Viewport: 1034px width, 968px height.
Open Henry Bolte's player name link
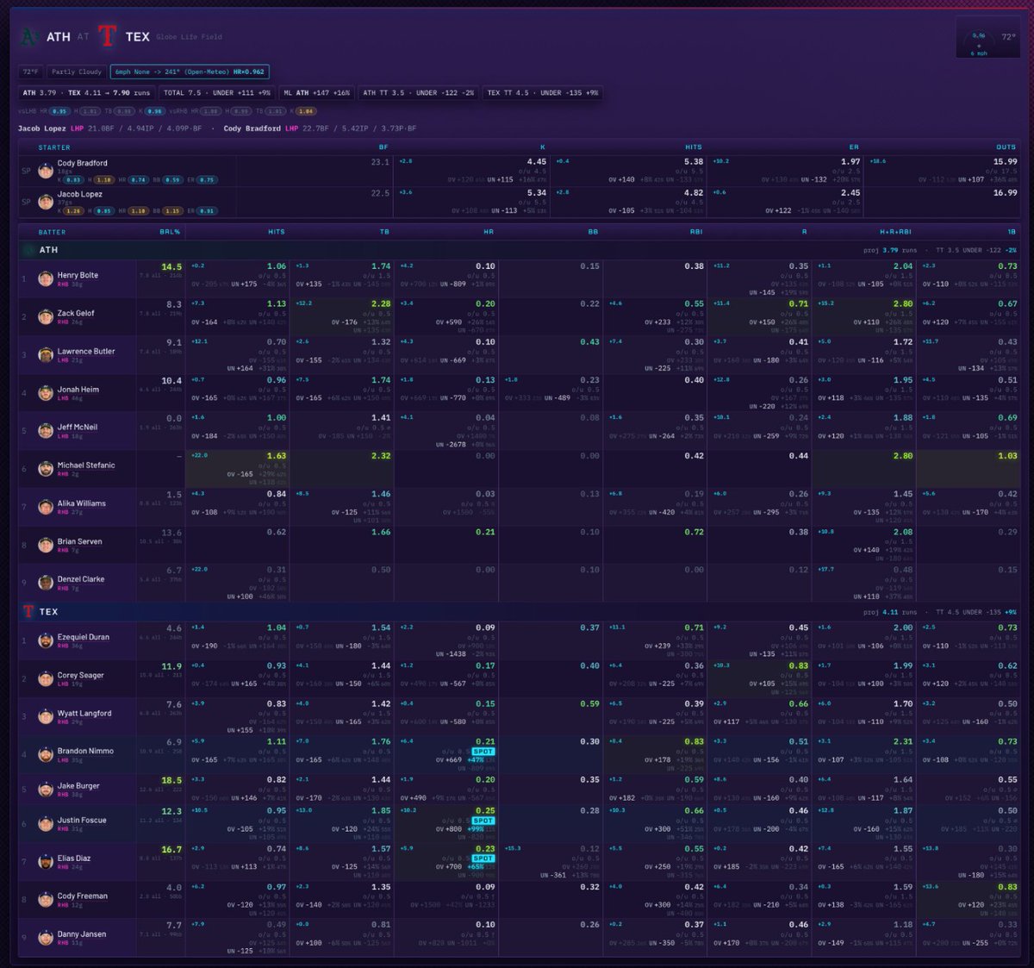(78, 276)
